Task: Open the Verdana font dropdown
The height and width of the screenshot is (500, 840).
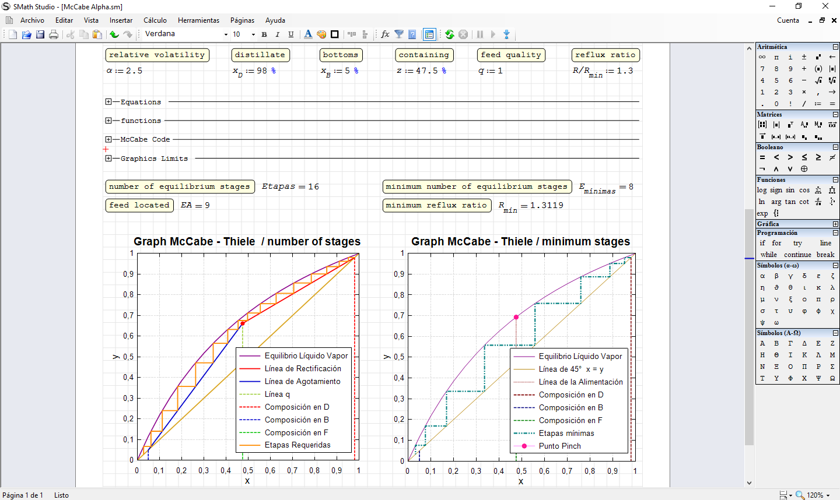Action: pyautogui.click(x=226, y=34)
